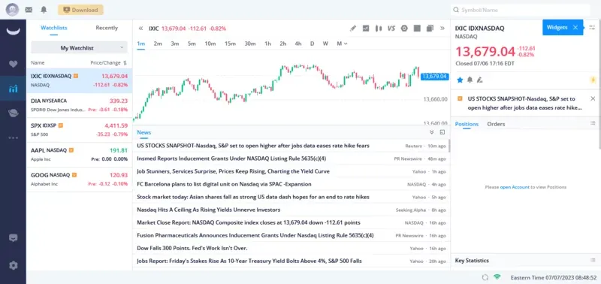
Task: Set a price alert with bell under IXIC
Action: pos(470,80)
